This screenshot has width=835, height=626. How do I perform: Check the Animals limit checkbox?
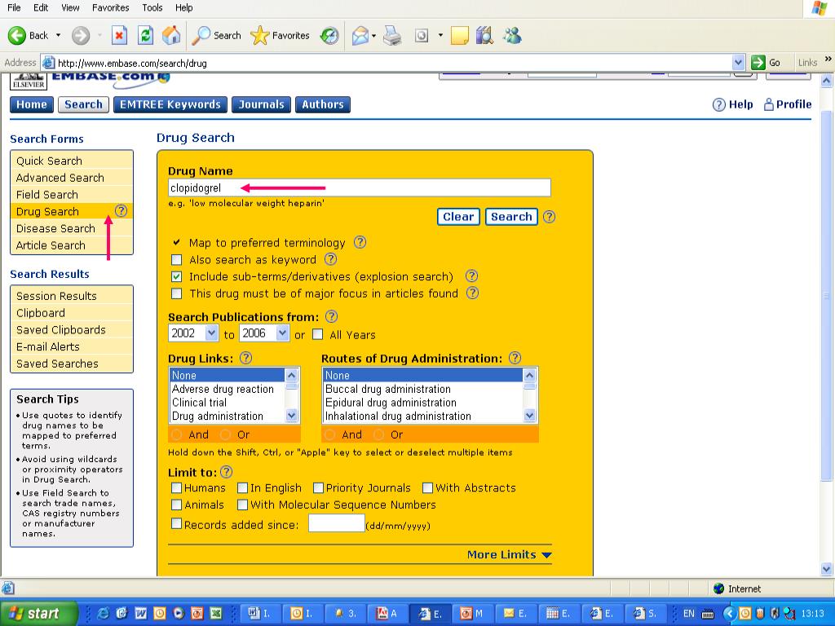pyautogui.click(x=176, y=504)
